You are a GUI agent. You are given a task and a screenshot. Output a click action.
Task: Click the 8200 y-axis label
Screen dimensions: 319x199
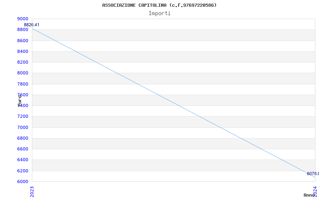(23, 62)
